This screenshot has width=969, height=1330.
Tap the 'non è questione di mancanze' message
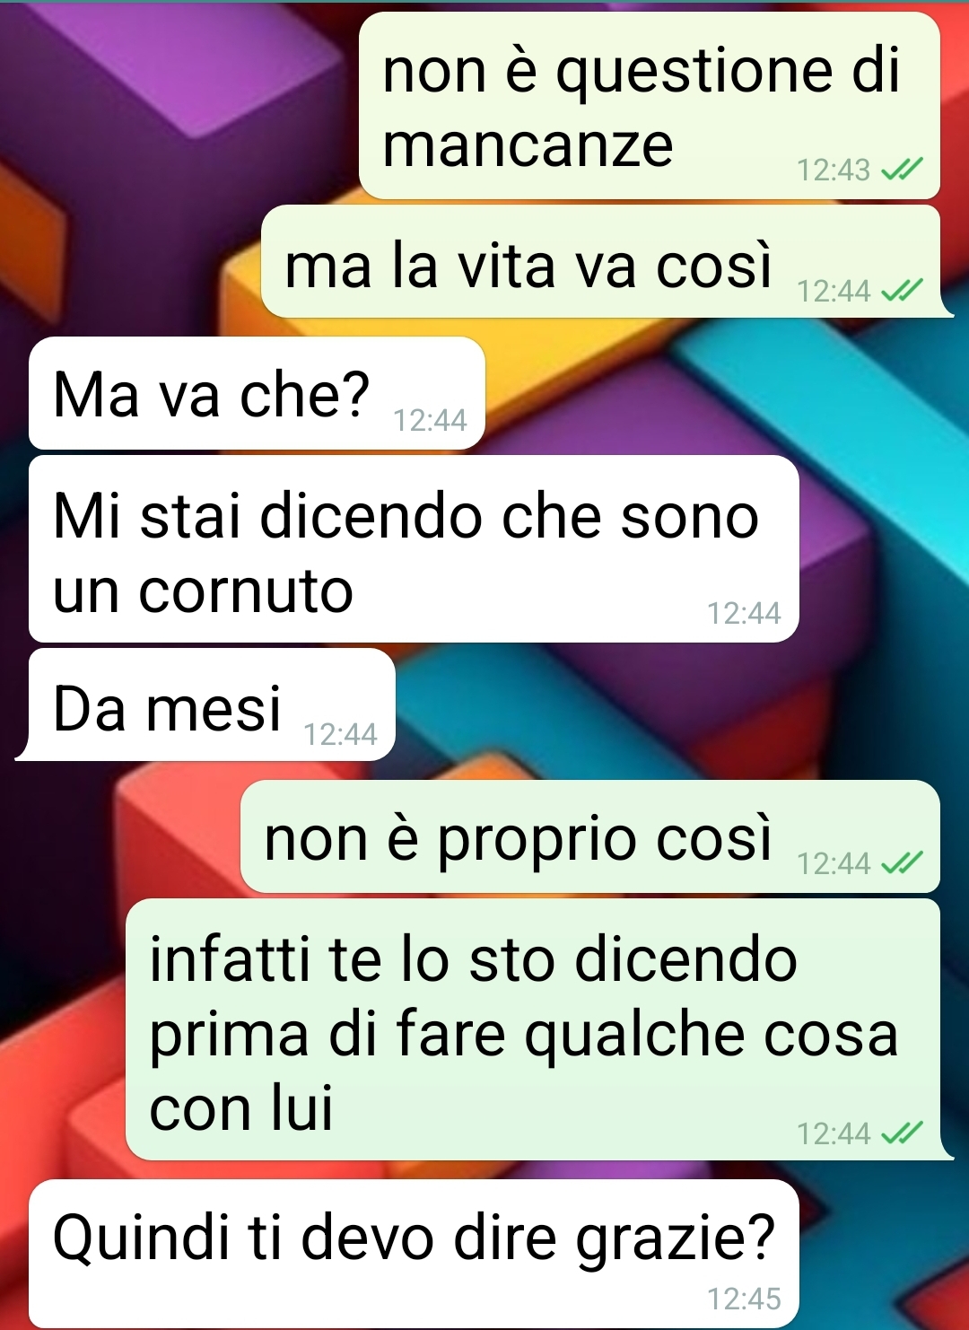[x=650, y=106]
